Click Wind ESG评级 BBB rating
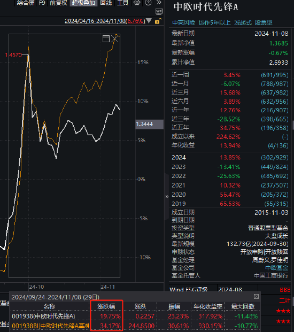 285,290
